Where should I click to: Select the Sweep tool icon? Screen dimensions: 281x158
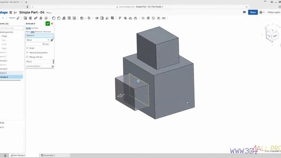[x=36, y=18]
